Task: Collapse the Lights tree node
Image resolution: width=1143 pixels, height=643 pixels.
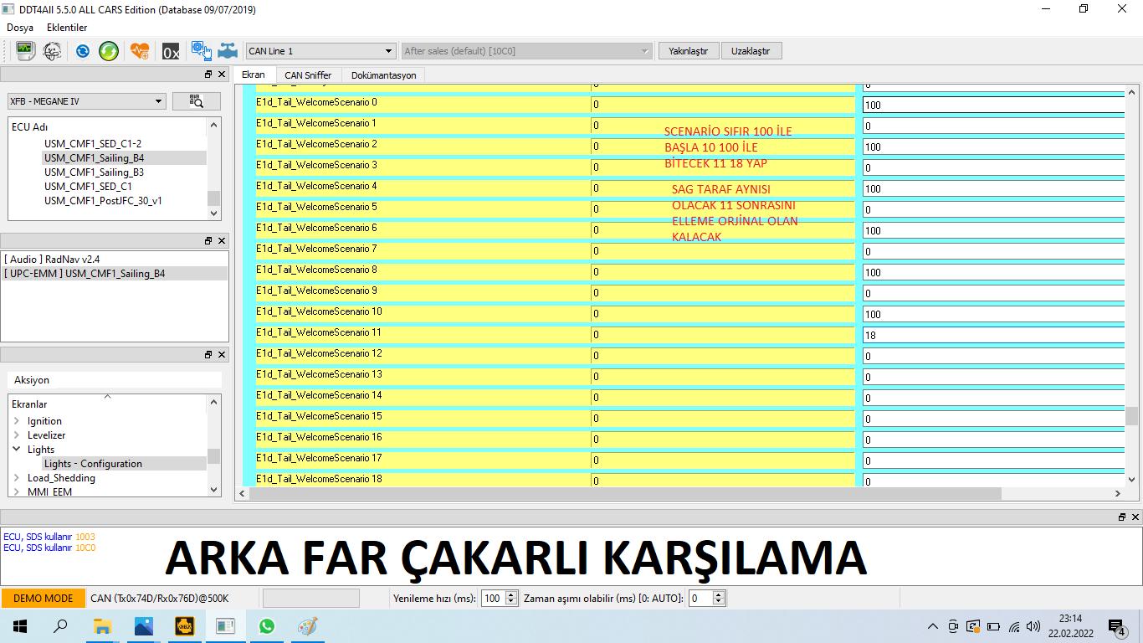Action: (17, 450)
